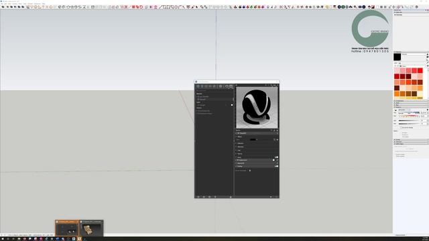The height and width of the screenshot is (241, 429).
Task: Toggle Use sun for shading checkbox
Action: [401, 128]
